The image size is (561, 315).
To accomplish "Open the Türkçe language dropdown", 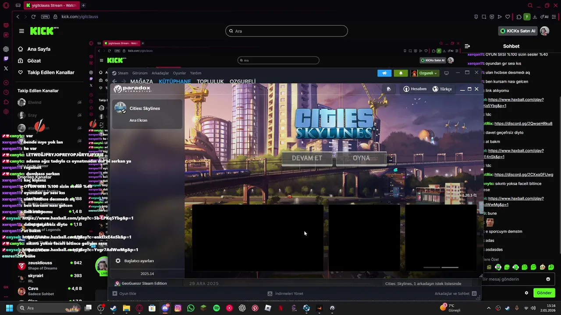I will [x=442, y=89].
